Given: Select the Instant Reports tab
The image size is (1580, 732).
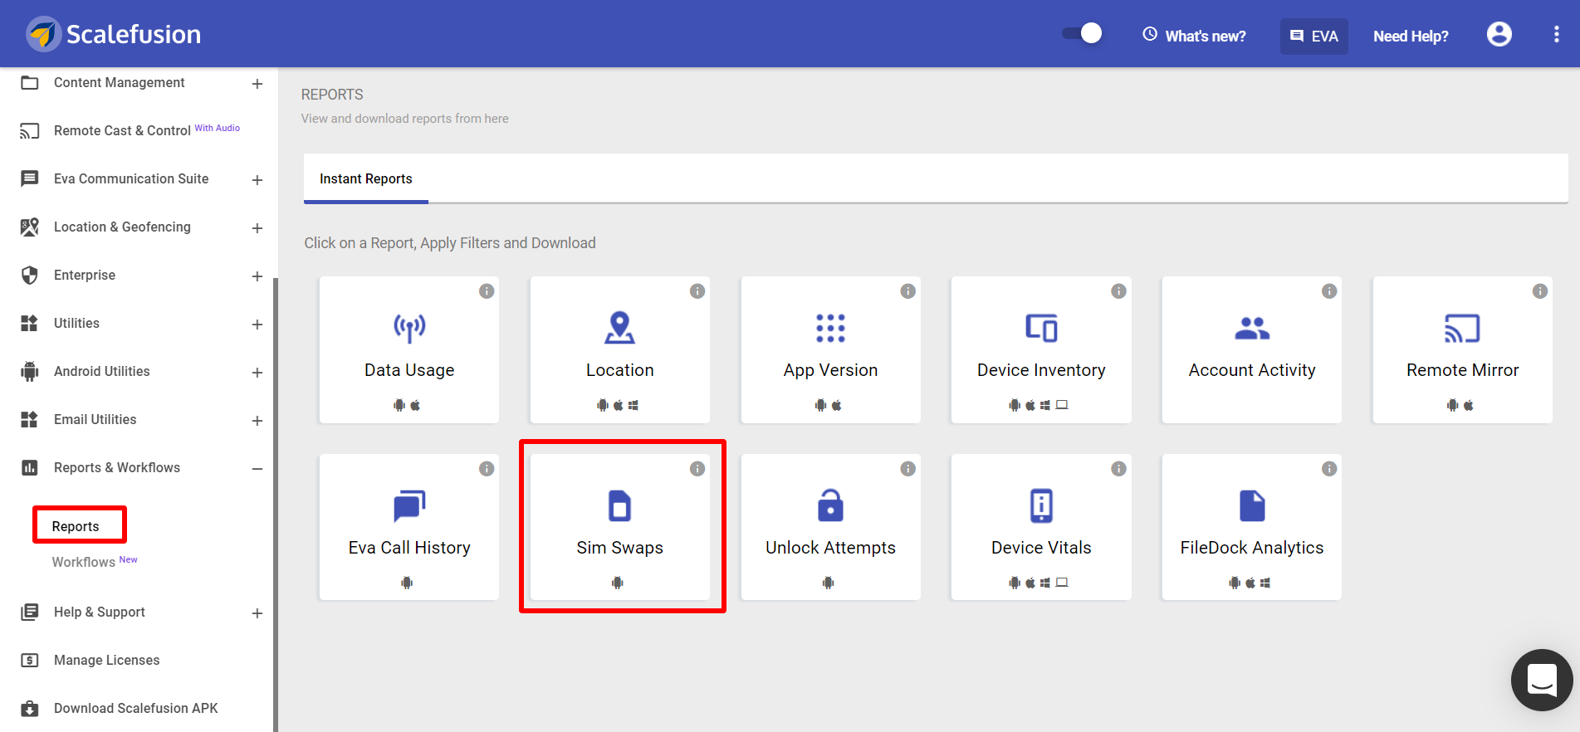Looking at the screenshot, I should [366, 178].
